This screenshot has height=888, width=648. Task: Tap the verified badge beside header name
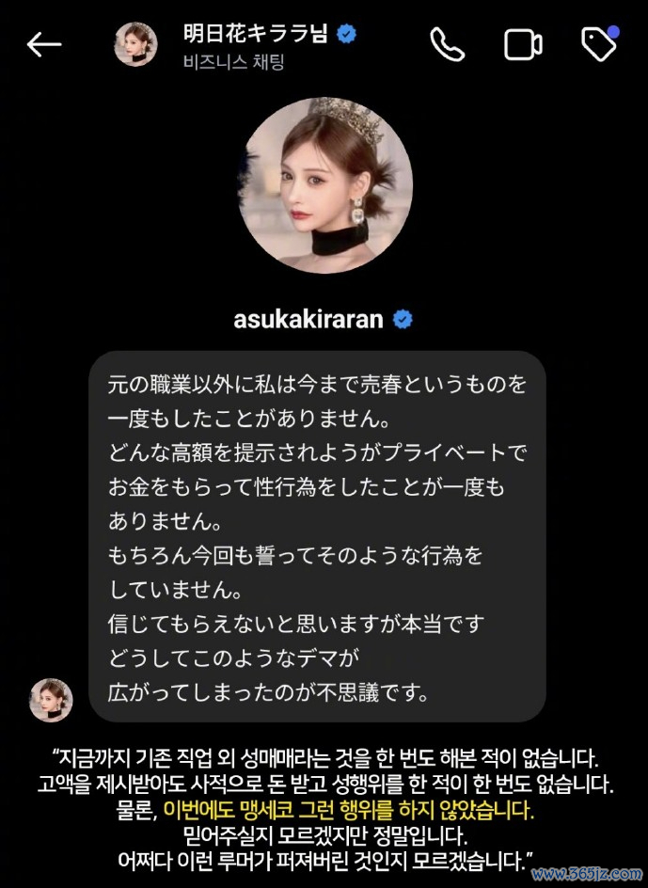(347, 35)
